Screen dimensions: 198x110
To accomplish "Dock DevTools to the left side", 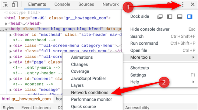I will click(x=170, y=16).
